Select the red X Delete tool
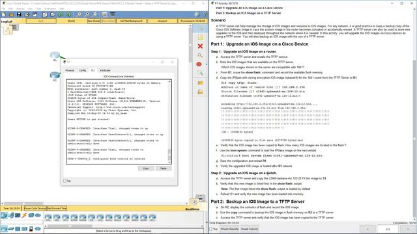 200,46
